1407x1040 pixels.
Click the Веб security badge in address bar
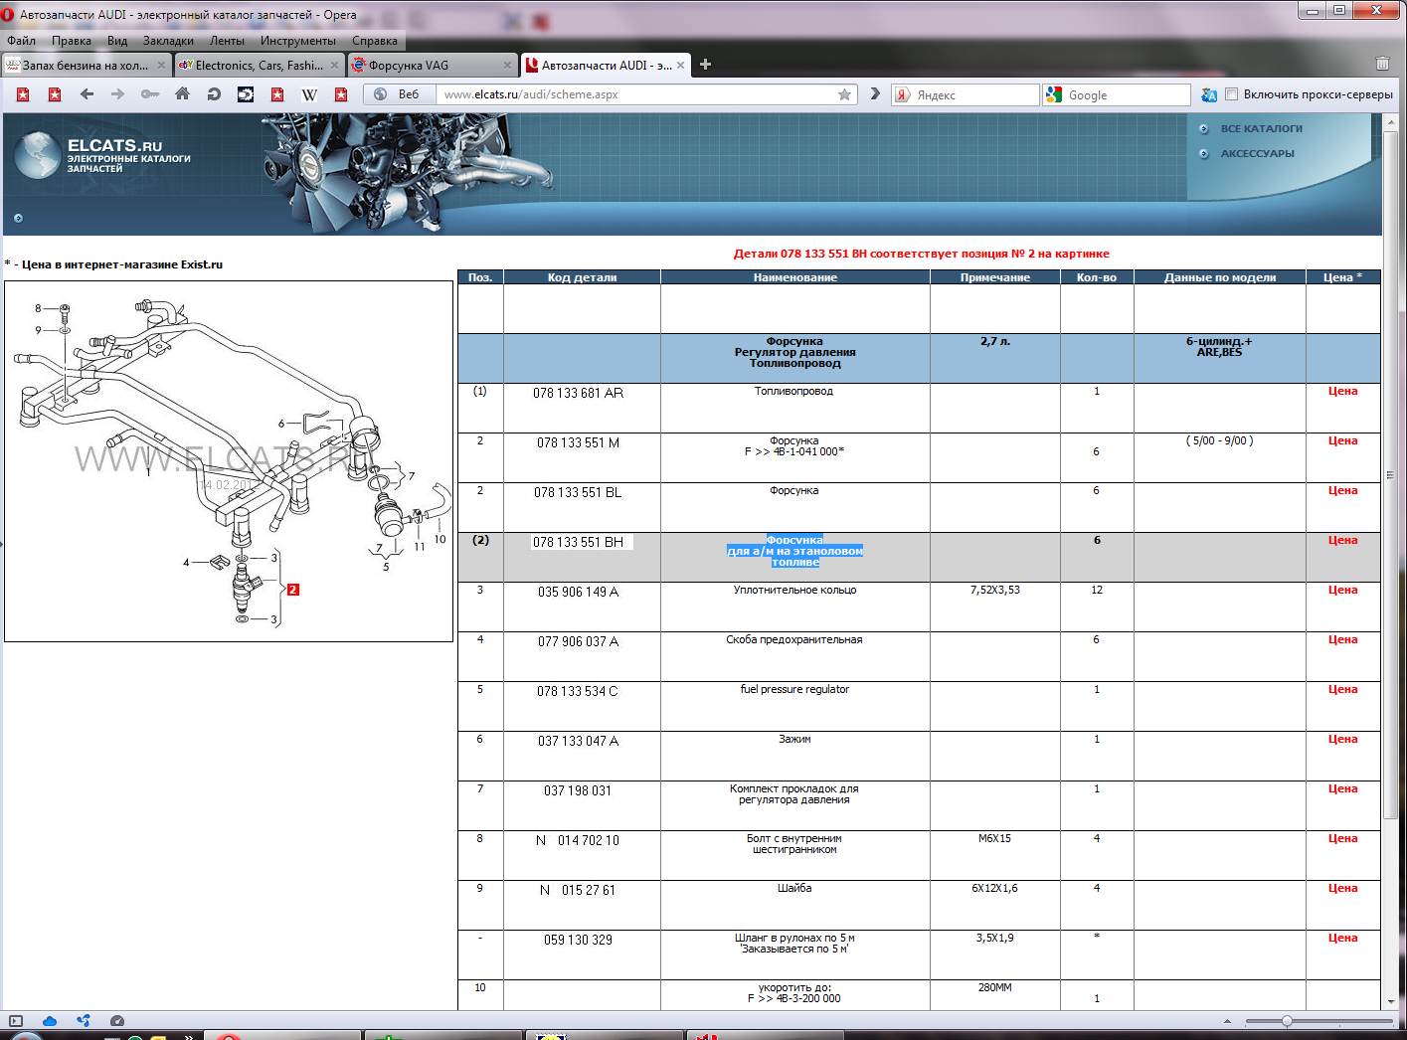399,94
